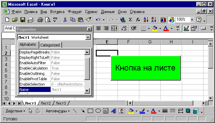Open the Сервис menu
The height and width of the screenshot is (123, 215).
click(x=91, y=12)
